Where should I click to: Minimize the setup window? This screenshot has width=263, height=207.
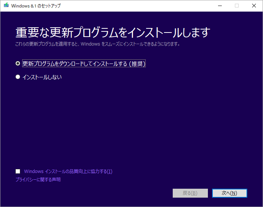coord(220,6)
